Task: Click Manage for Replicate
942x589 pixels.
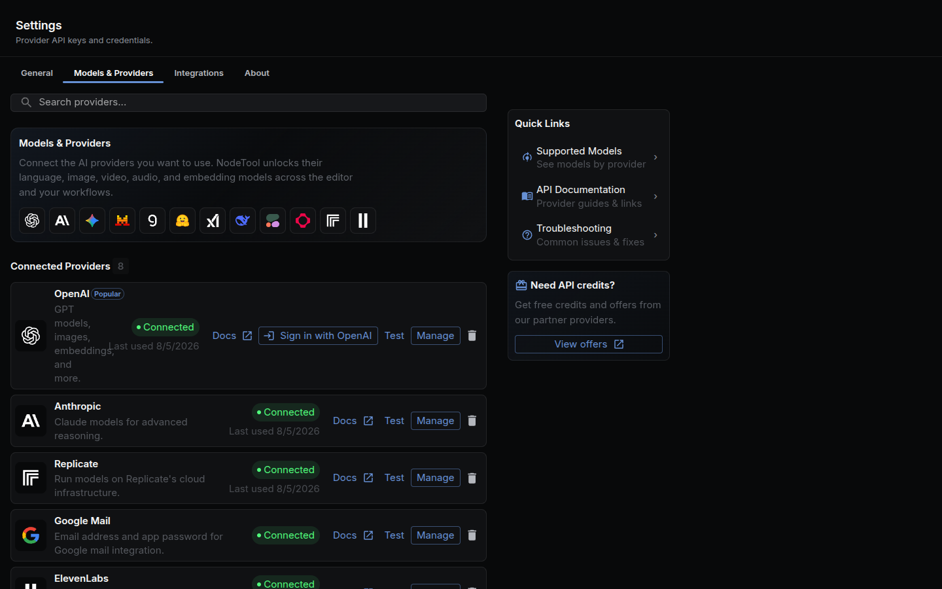Action: click(x=436, y=478)
